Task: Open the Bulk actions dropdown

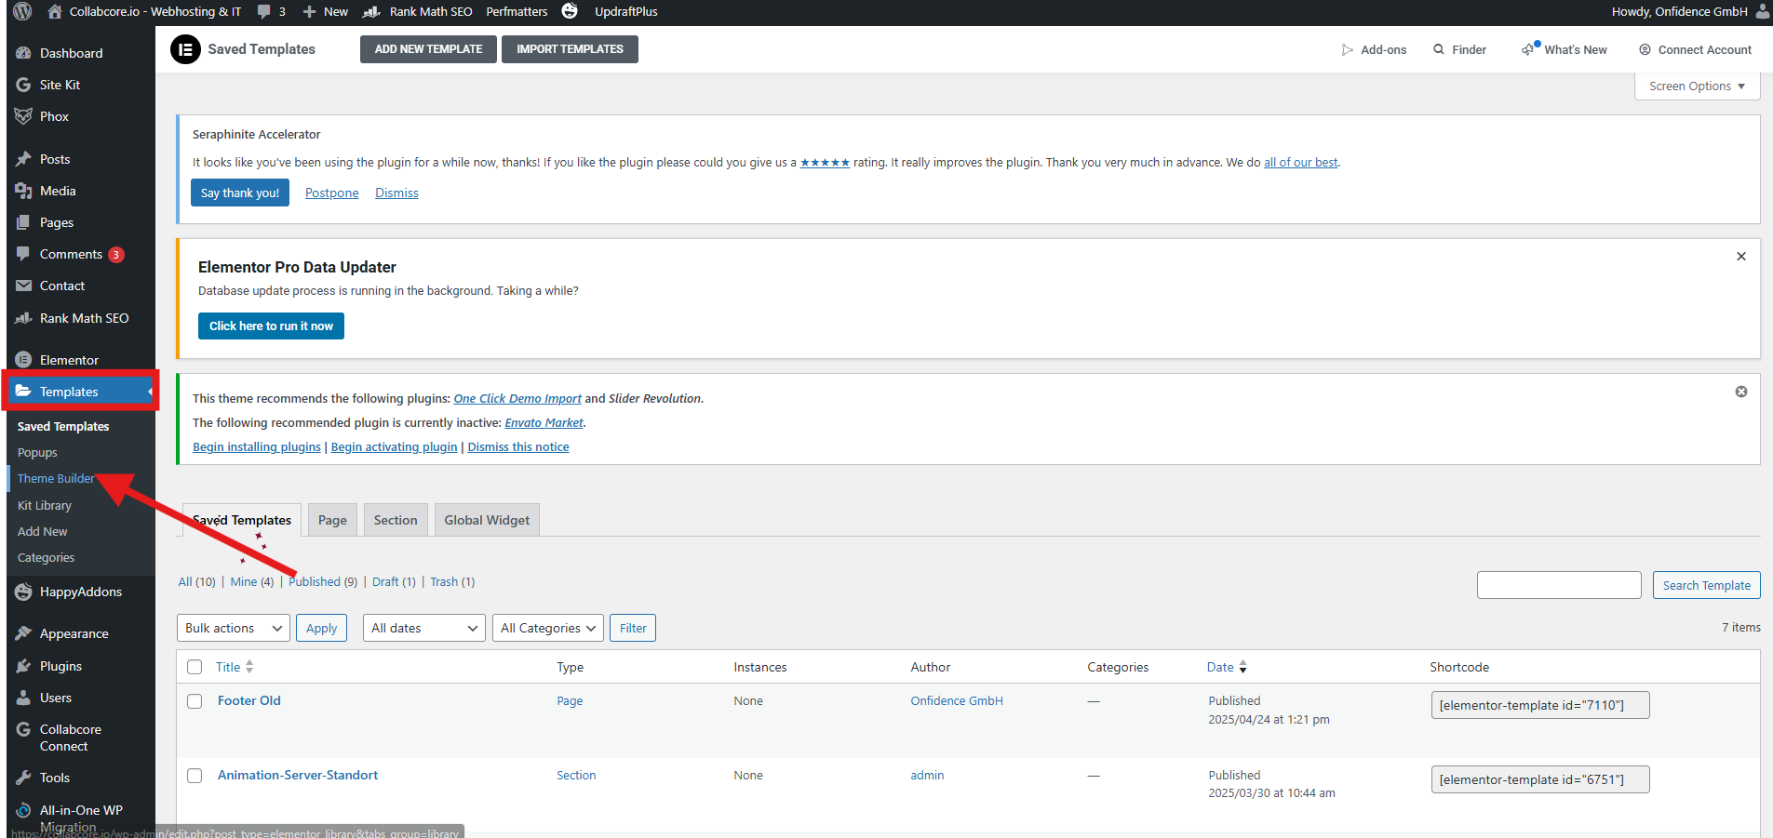Action: (234, 628)
